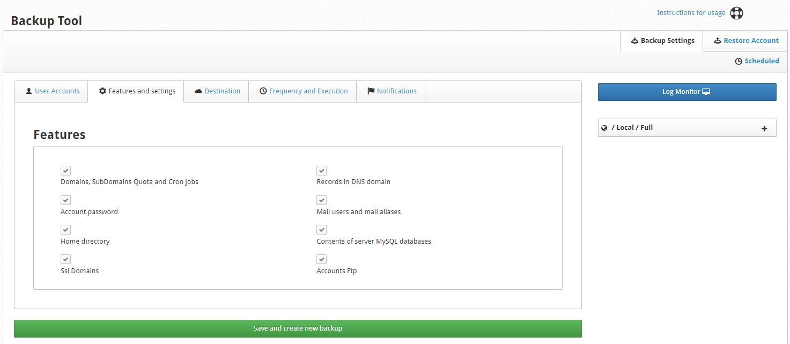
Task: Toggle the Ssl Domains checkbox
Action: point(65,259)
